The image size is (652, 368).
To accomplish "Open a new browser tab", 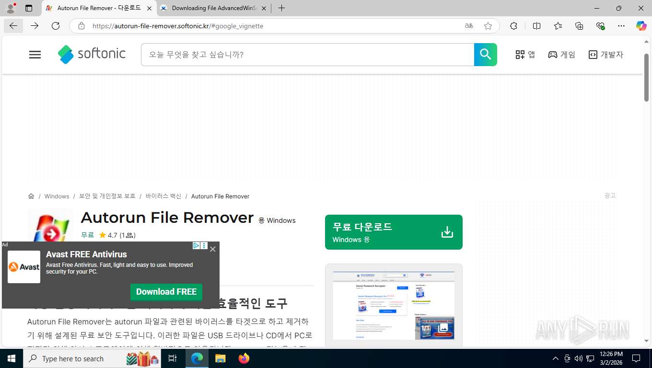I will (x=281, y=8).
